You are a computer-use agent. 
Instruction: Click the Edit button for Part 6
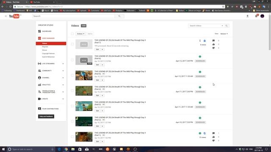click(97, 65)
